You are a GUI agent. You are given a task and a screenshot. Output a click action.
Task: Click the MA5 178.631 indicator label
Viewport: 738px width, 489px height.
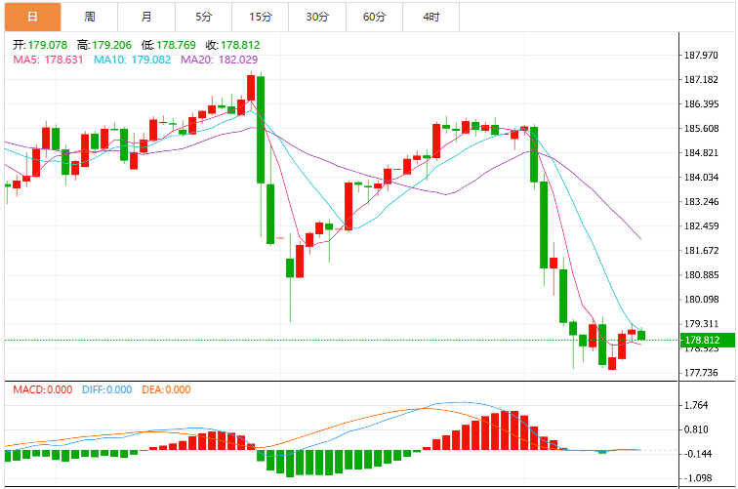point(48,60)
